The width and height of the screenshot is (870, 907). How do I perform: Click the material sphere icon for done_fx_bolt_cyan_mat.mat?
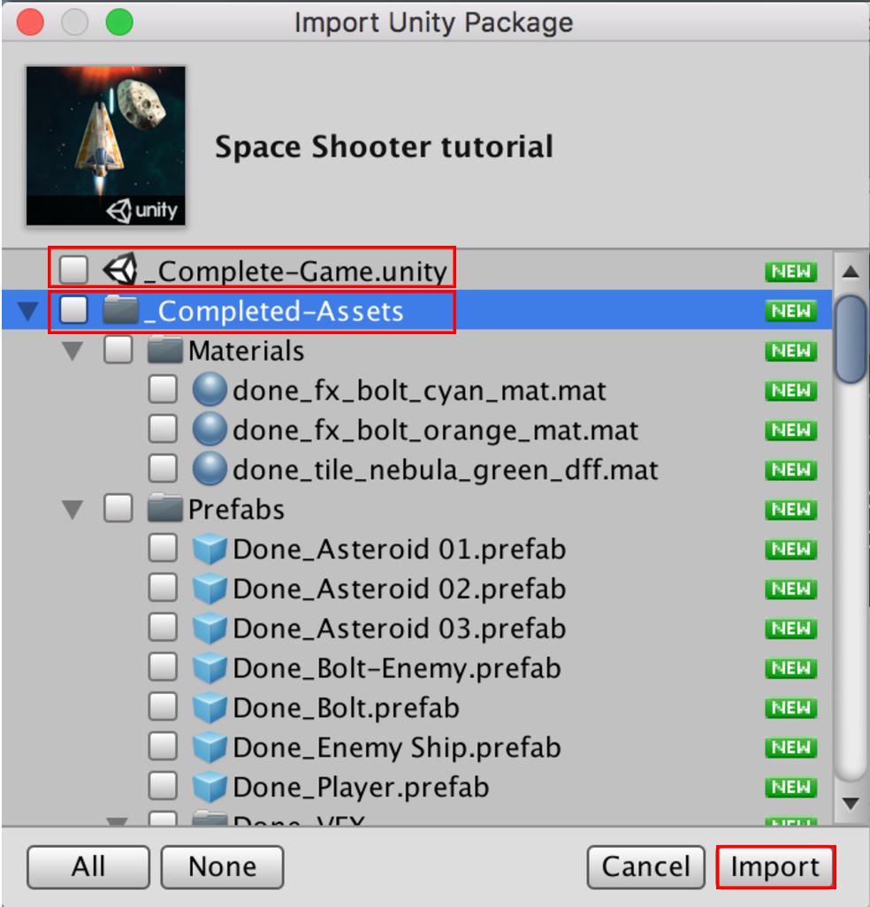point(209,389)
